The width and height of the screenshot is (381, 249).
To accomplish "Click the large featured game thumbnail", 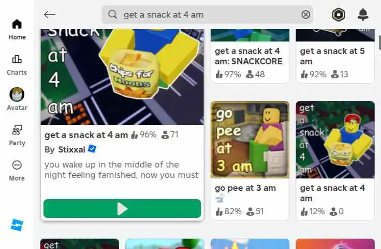I will coord(122,77).
